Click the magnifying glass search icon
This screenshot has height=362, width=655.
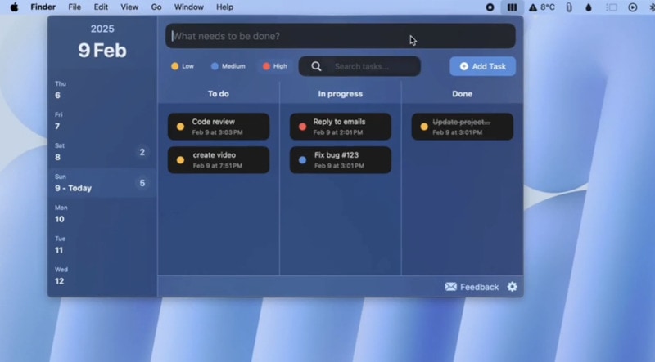pyautogui.click(x=316, y=67)
